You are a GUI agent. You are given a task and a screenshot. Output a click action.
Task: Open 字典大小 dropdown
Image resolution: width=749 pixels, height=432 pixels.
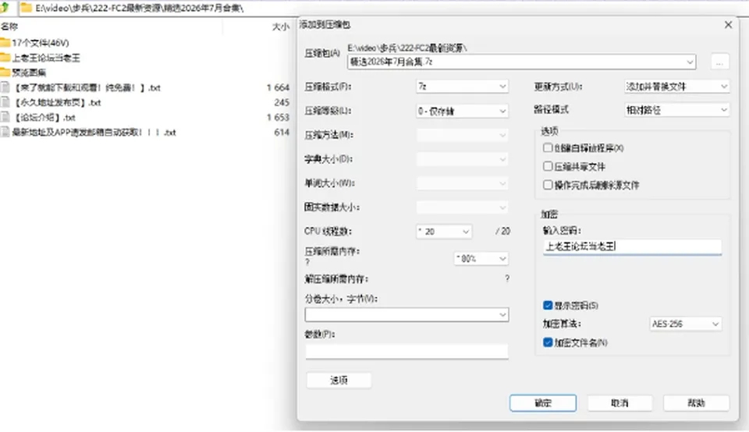click(462, 159)
